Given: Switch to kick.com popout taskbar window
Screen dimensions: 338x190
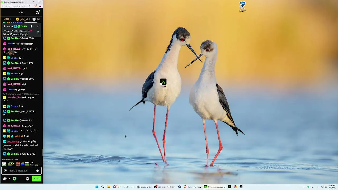Looking at the screenshot, I should click(215, 187).
